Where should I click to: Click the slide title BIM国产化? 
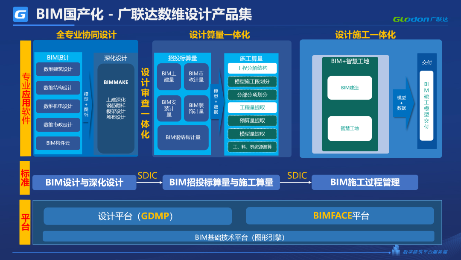[70, 14]
